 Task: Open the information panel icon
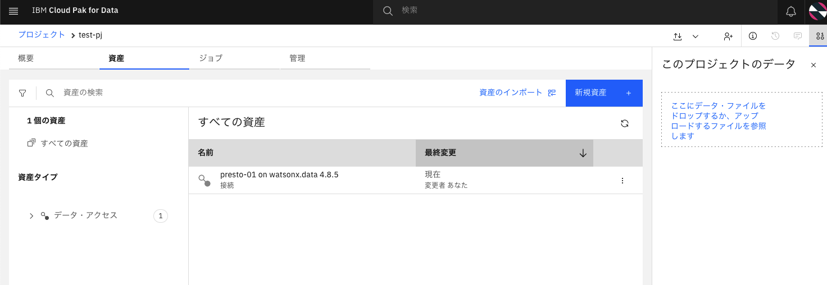753,36
